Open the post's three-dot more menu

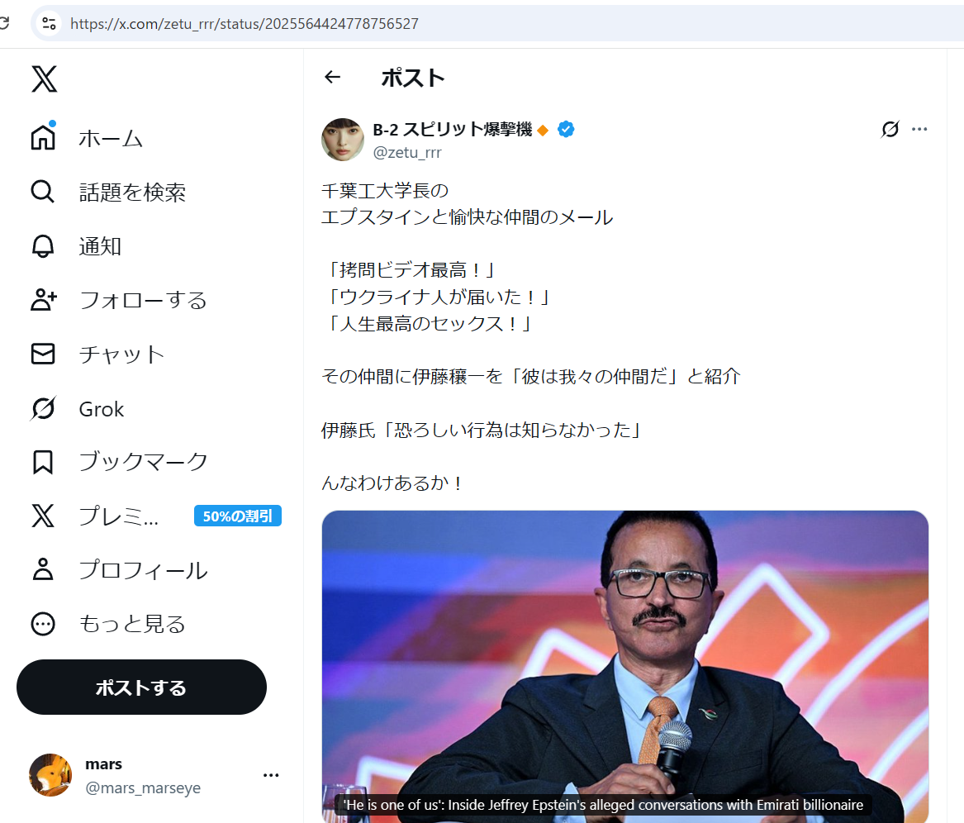pos(919,130)
